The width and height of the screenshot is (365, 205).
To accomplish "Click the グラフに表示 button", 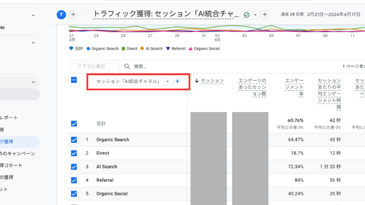I will (x=91, y=67).
